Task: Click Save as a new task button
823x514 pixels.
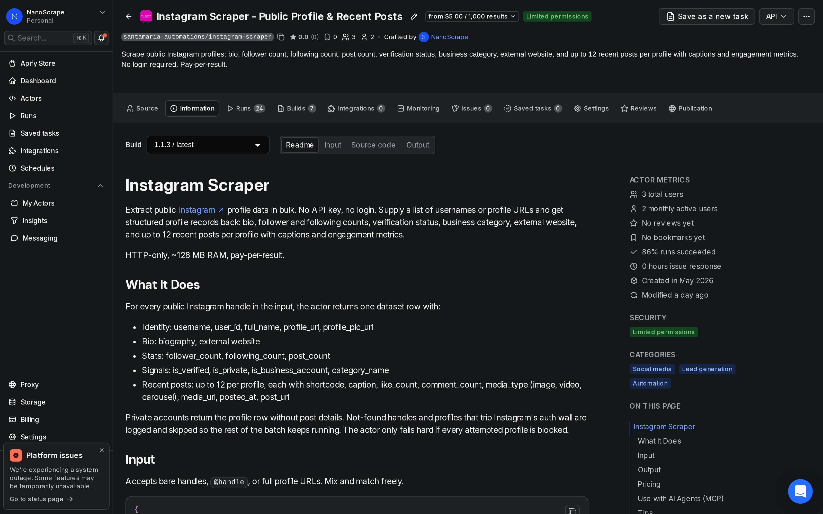Action: point(707,16)
